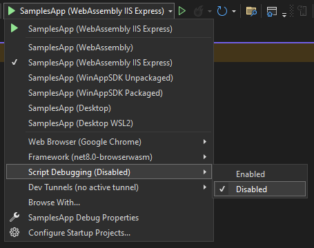Choose Browse With... menu entry
Screen dimensions: 314x248
109,203
